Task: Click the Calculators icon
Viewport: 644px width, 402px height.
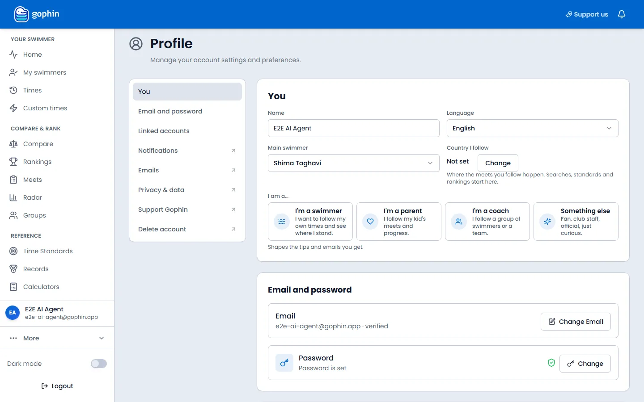Action: (x=13, y=287)
